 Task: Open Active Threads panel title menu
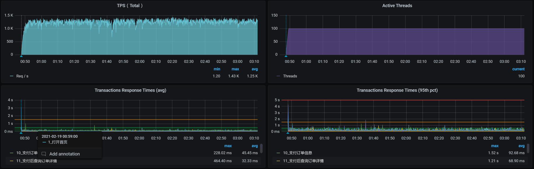click(397, 6)
